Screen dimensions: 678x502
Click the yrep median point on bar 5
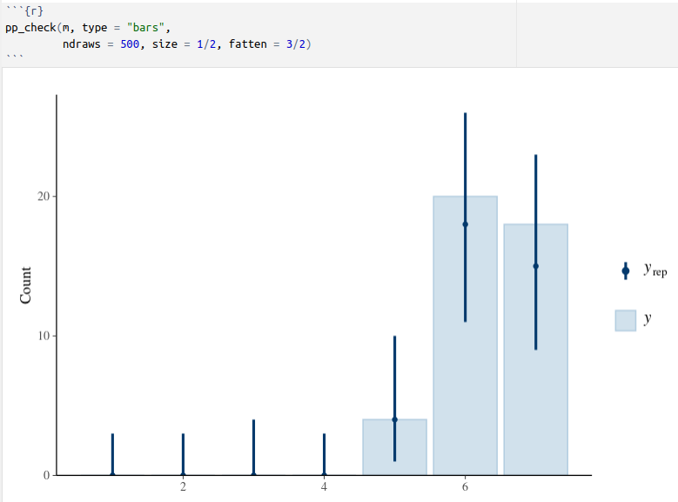[x=395, y=419]
